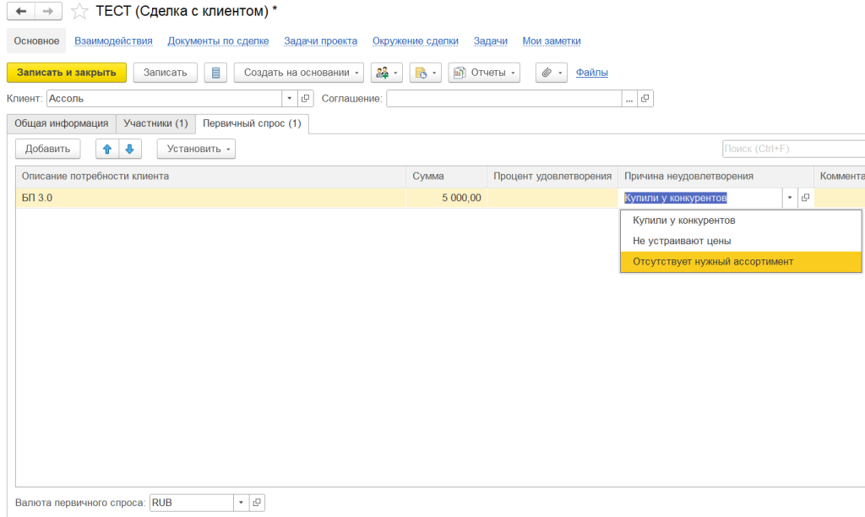Viewport: 865px width, 517px height.
Task: Move row down with blue arrow
Action: (129, 149)
